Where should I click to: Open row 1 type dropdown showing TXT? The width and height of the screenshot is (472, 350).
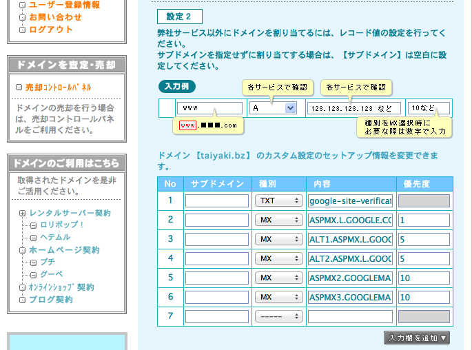tap(279, 200)
